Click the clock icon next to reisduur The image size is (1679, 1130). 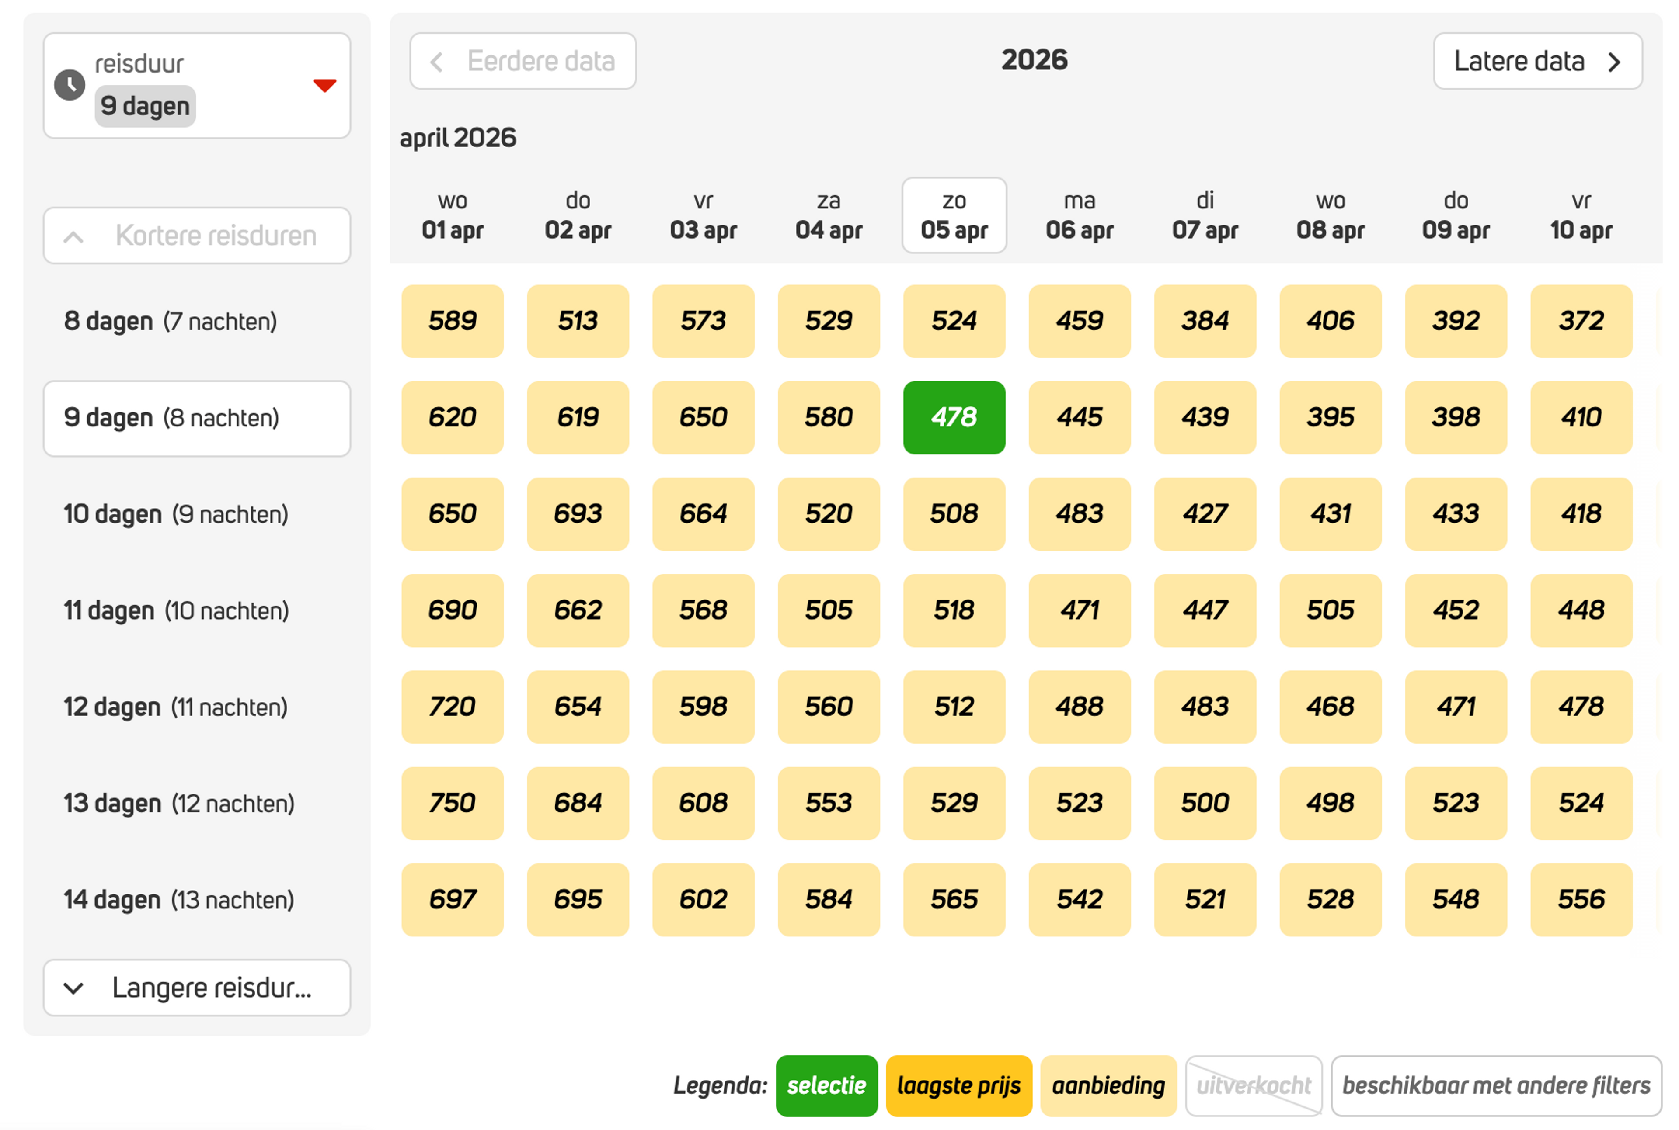(x=70, y=85)
